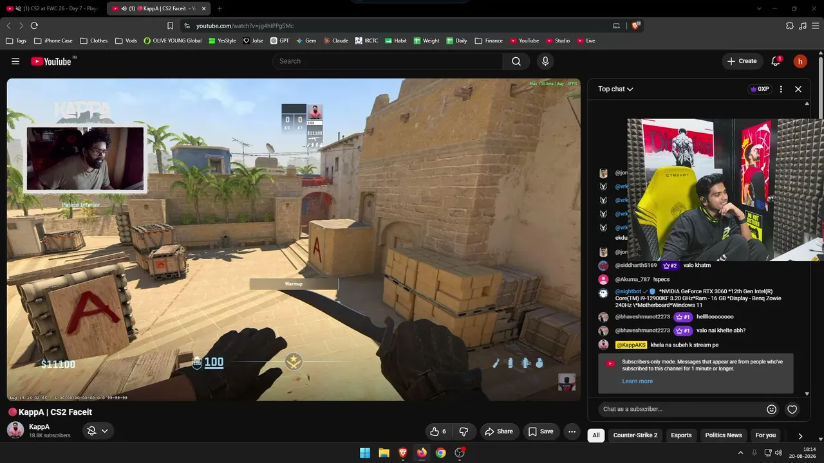This screenshot has width=824, height=463.
Task: Cast page icon in address bar
Action: coord(616,26)
